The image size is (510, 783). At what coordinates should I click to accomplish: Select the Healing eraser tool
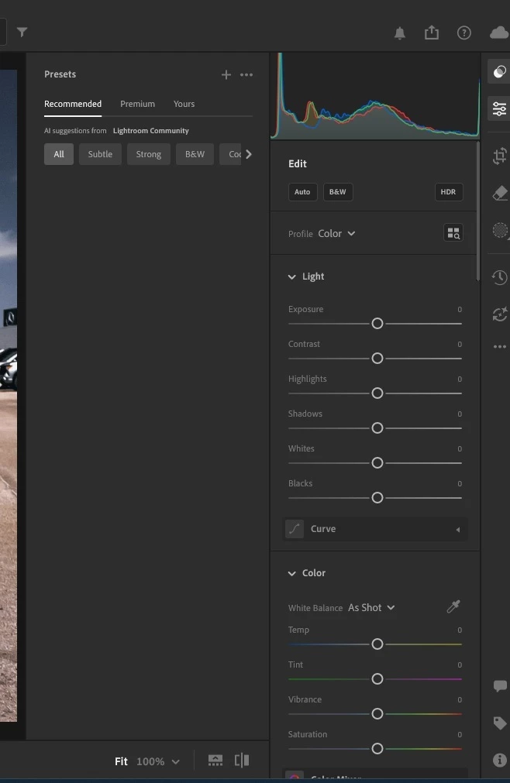[500, 194]
